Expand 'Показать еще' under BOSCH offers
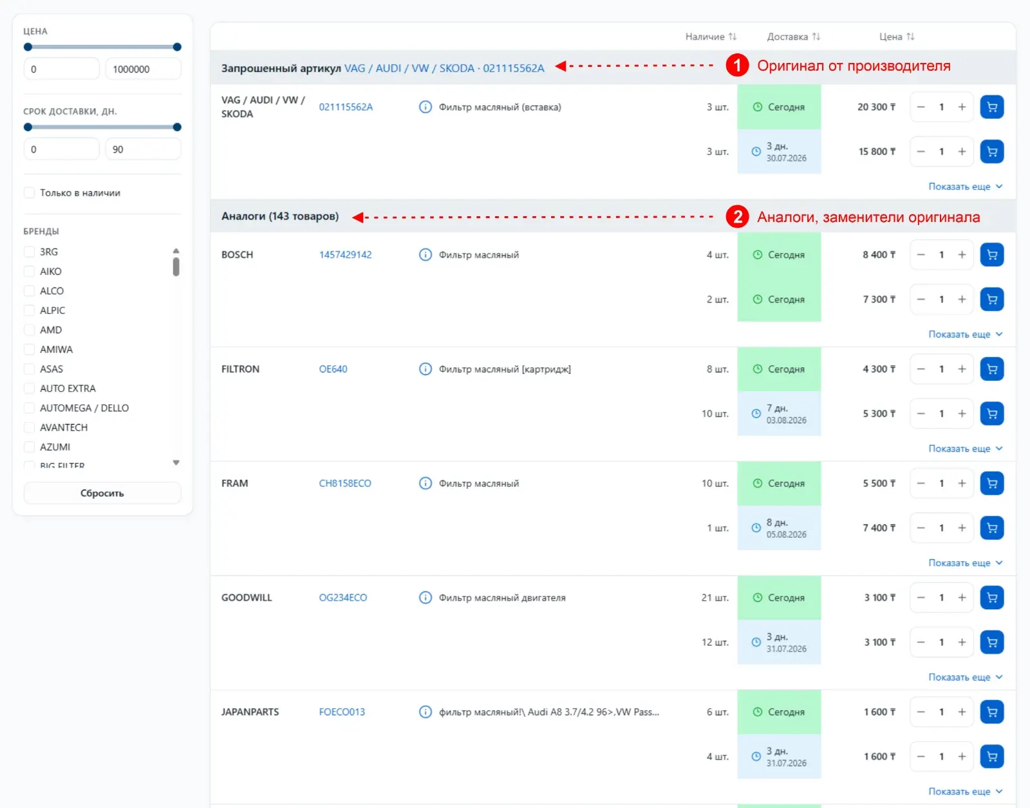1030x808 pixels. (965, 335)
